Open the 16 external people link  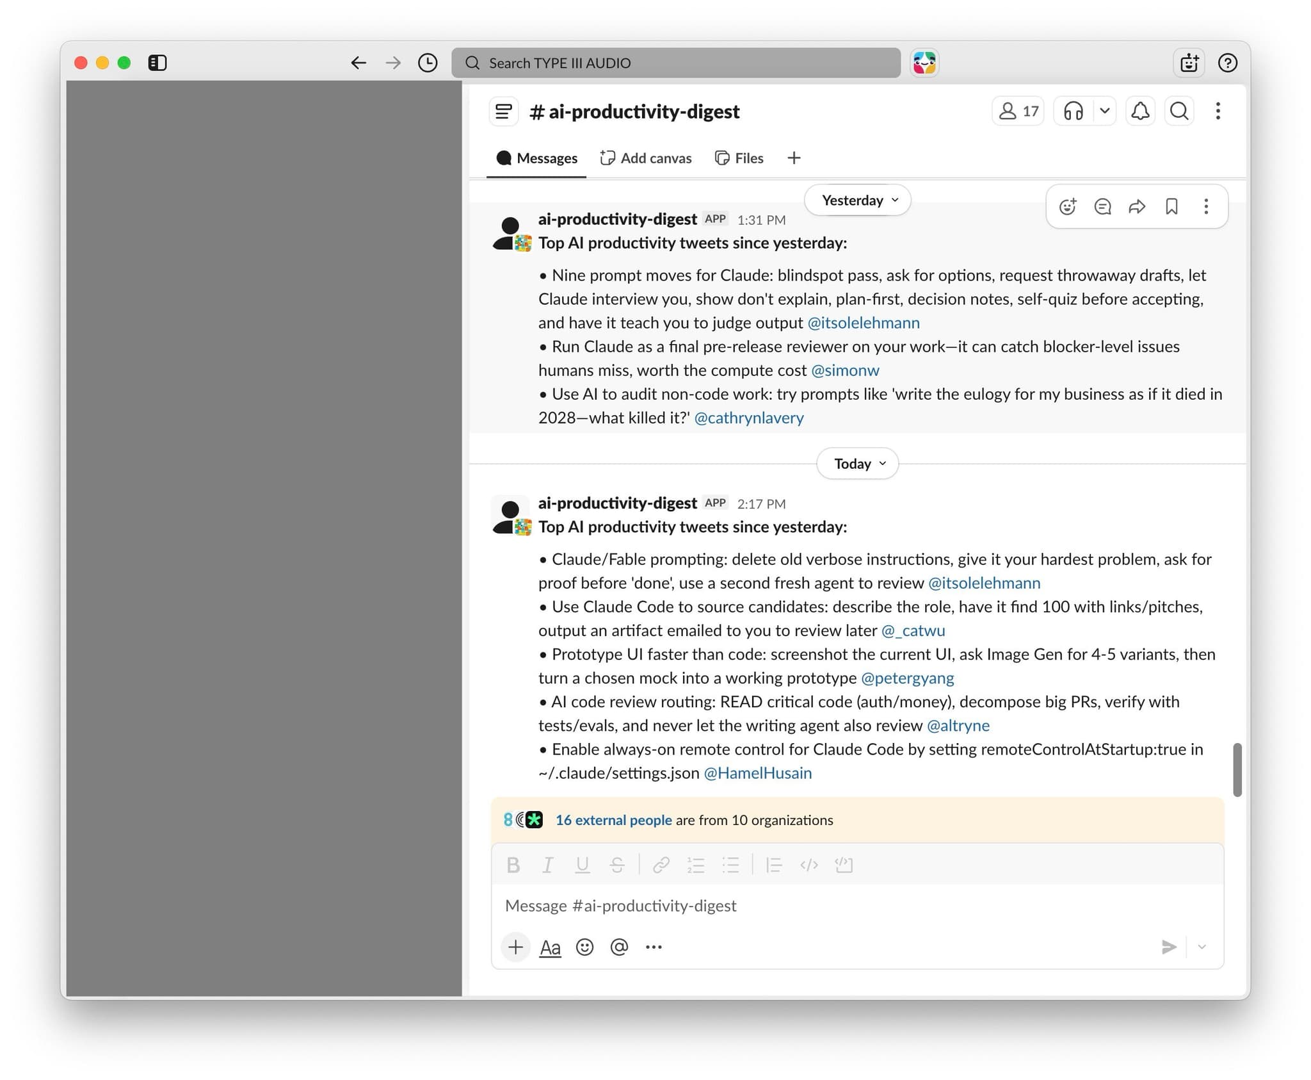(613, 820)
